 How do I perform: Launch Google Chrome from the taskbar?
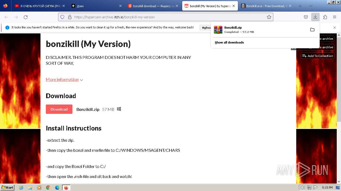(48, 188)
